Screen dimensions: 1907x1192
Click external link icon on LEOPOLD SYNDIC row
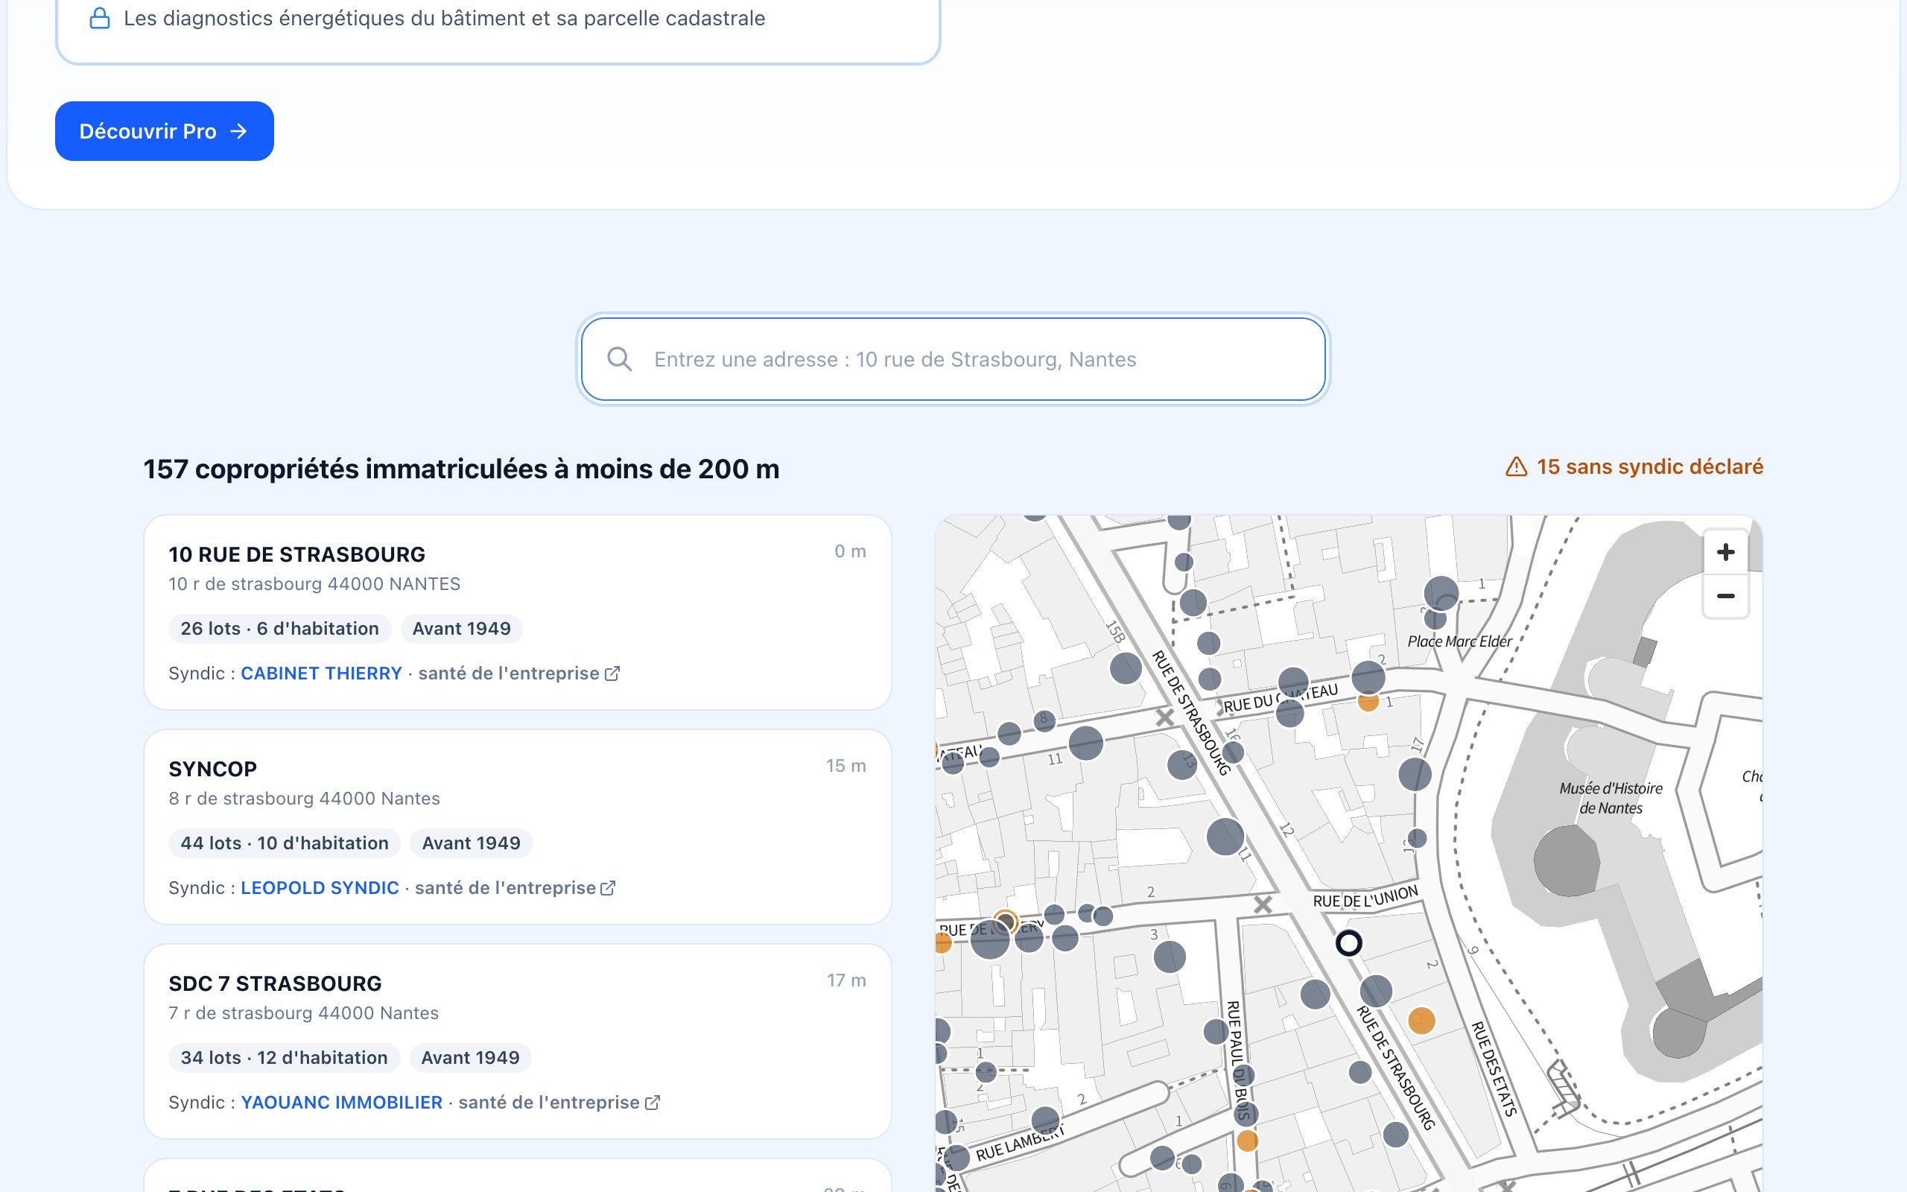(608, 888)
